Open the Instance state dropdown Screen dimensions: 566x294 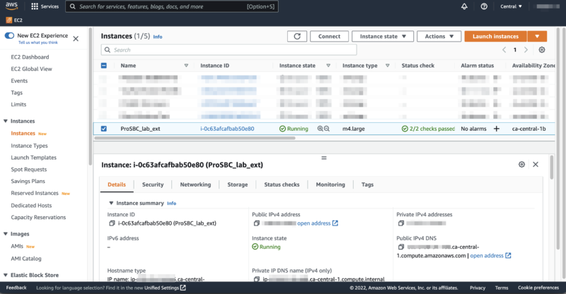pyautogui.click(x=383, y=36)
